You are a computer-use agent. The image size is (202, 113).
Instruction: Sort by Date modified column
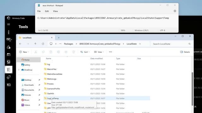(97, 58)
